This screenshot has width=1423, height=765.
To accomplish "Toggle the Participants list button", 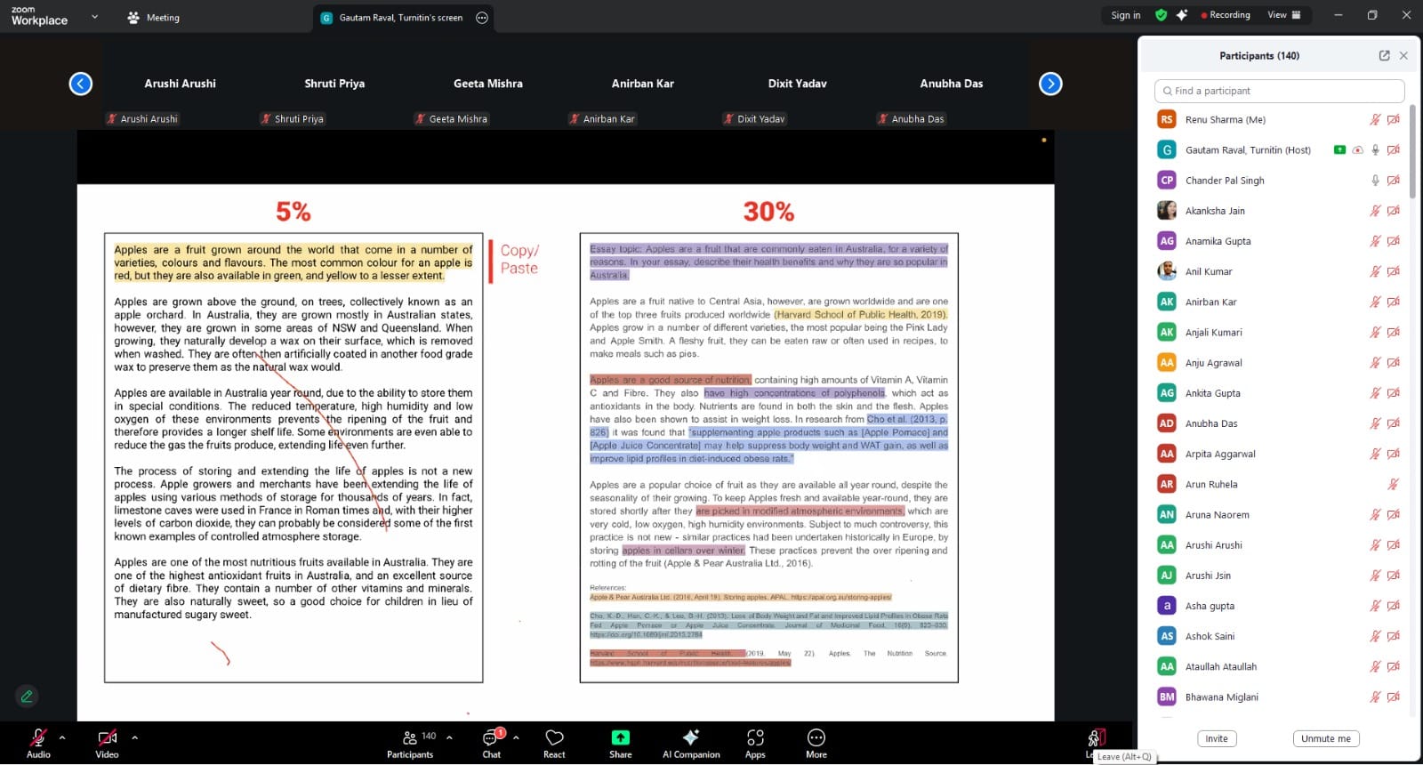I will (x=409, y=743).
